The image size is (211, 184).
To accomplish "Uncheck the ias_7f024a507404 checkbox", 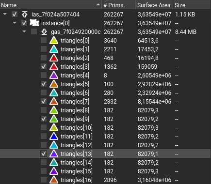I will (x=15, y=15).
